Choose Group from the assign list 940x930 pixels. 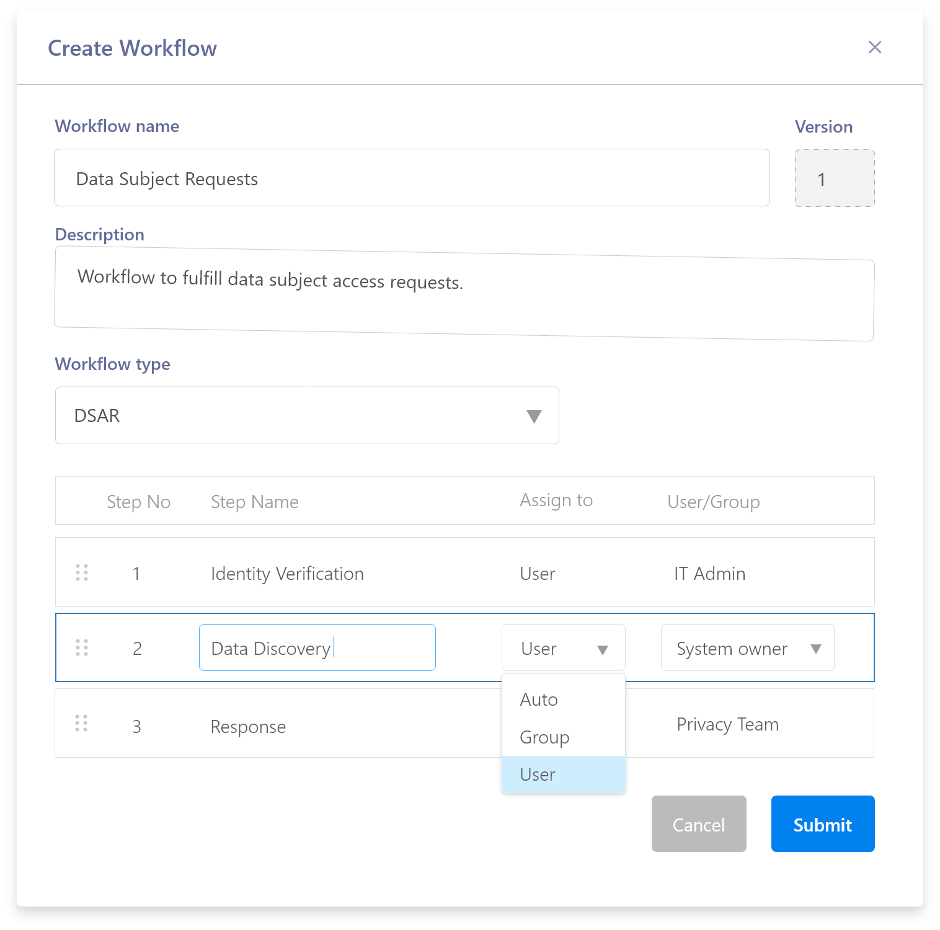[564, 737]
